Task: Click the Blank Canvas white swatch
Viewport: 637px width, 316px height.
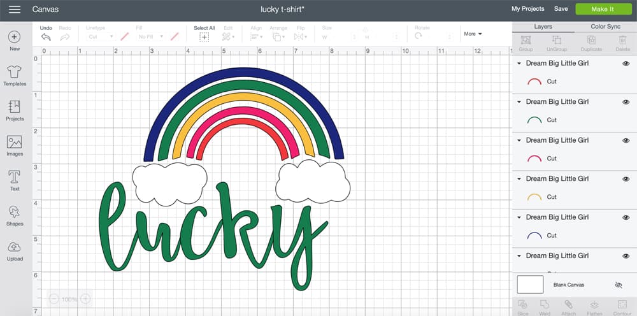Action: (530, 284)
